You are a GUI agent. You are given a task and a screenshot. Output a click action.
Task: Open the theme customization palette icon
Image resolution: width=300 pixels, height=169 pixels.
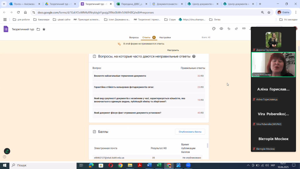(214, 29)
